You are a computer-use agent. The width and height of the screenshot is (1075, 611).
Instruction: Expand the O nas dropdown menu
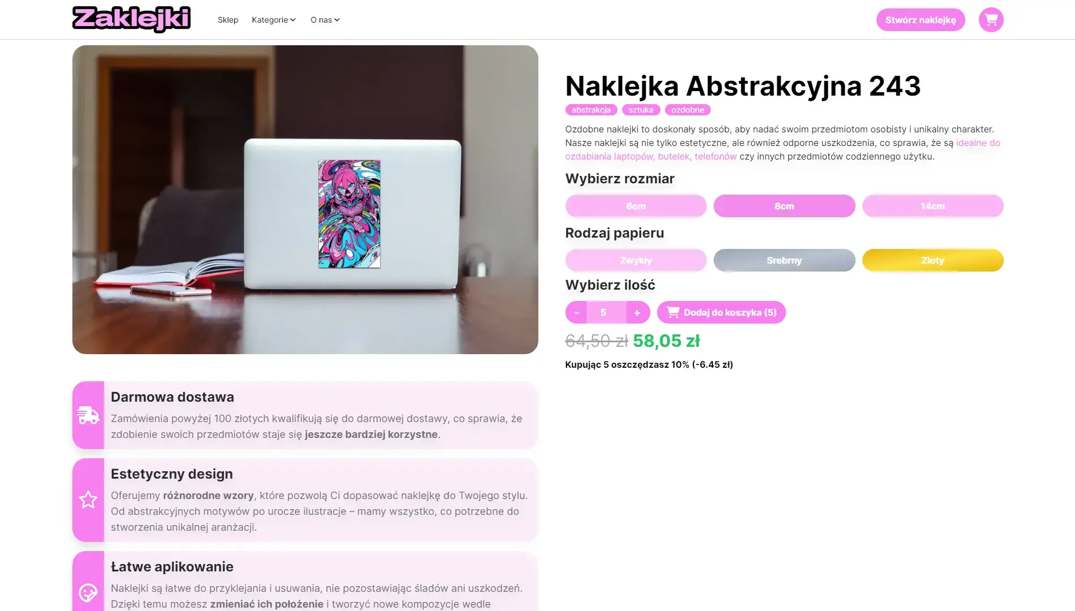pos(325,20)
